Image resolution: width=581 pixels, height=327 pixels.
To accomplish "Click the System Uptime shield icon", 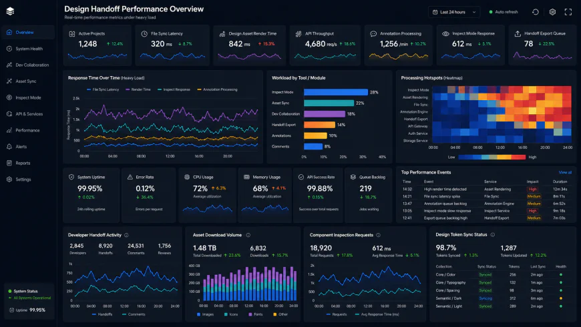I will coord(71,177).
